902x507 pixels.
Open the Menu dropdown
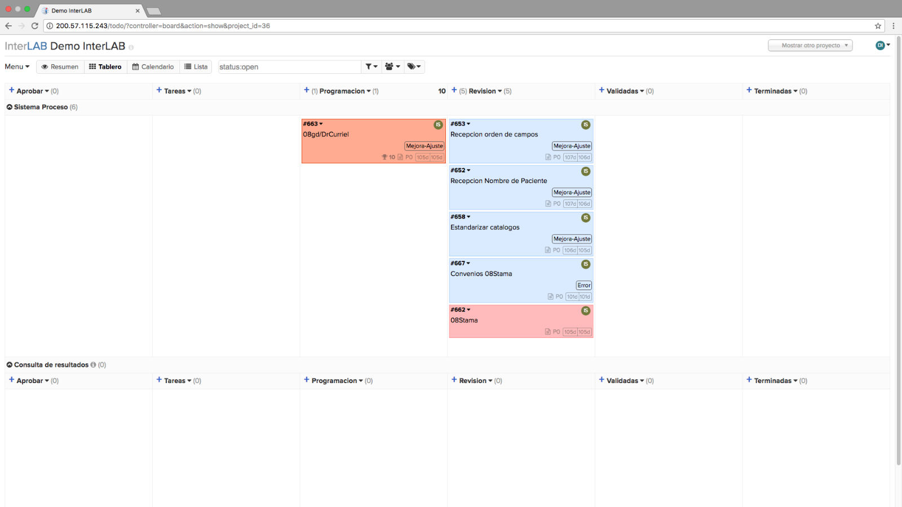[x=17, y=66]
